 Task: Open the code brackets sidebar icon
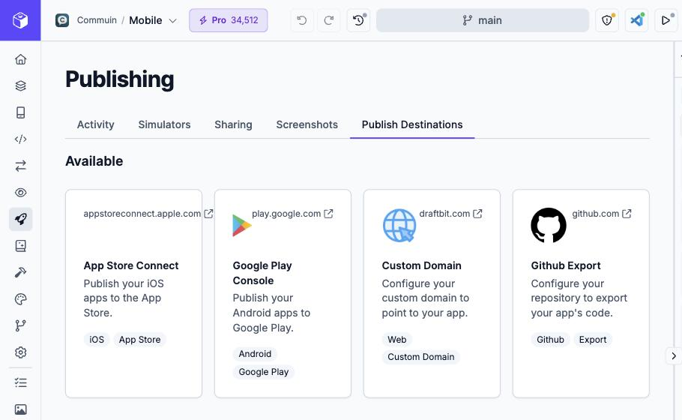20,139
